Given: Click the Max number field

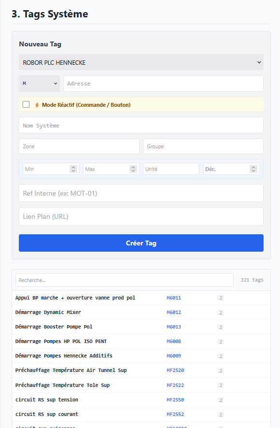Looking at the screenshot, I should point(111,169).
